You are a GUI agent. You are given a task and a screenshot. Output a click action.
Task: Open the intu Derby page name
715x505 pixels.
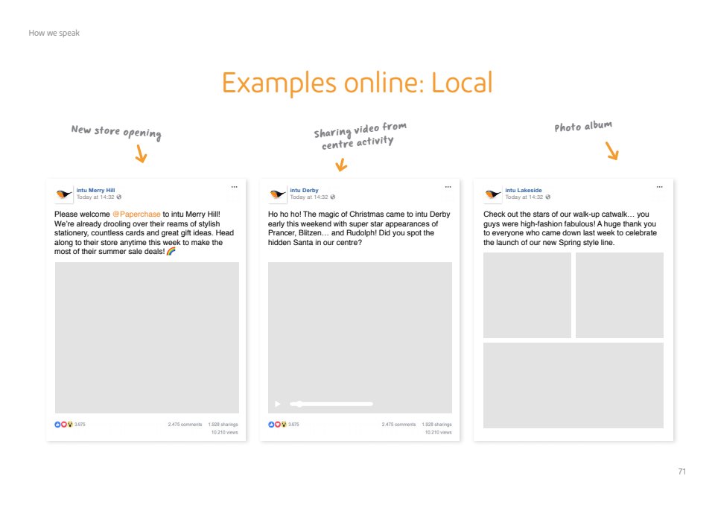pos(304,190)
